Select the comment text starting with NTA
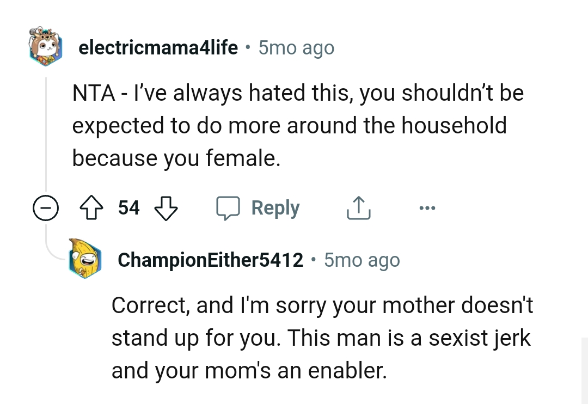Image resolution: width=588 pixels, height=404 pixels. 297,125
